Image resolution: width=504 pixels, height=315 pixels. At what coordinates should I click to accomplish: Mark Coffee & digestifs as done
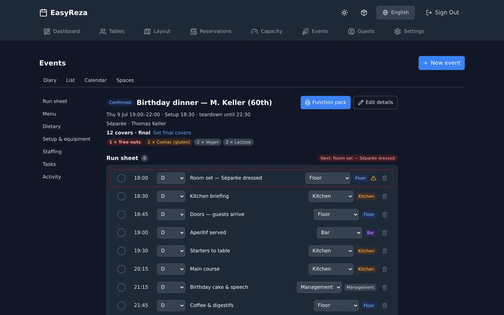(121, 306)
